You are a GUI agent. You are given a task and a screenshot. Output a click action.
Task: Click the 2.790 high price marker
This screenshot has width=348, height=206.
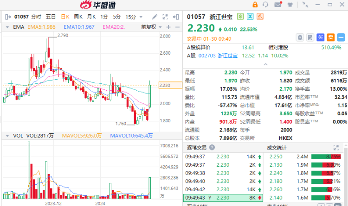click(63, 36)
